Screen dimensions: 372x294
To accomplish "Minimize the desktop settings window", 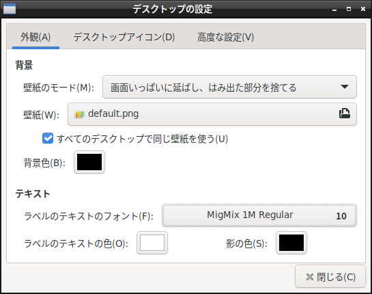I will click(x=334, y=10).
